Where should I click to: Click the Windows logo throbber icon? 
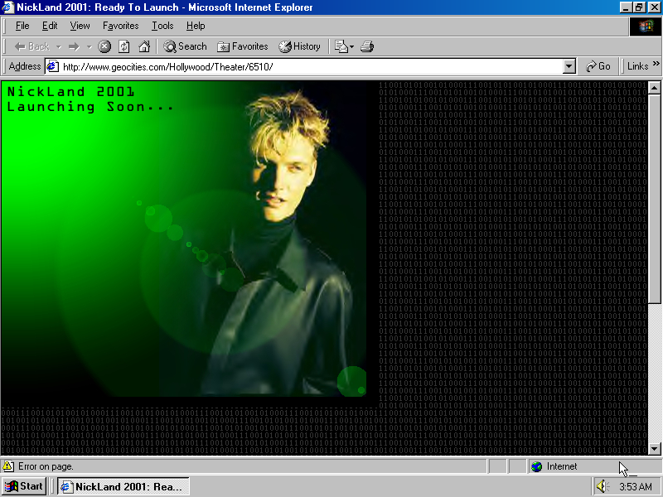[x=646, y=27]
